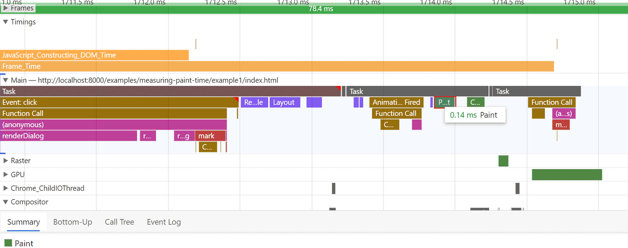Image resolution: width=628 pixels, height=248 pixels.
Task: Select the highlighted Paint "P...t" block
Action: (x=445, y=102)
